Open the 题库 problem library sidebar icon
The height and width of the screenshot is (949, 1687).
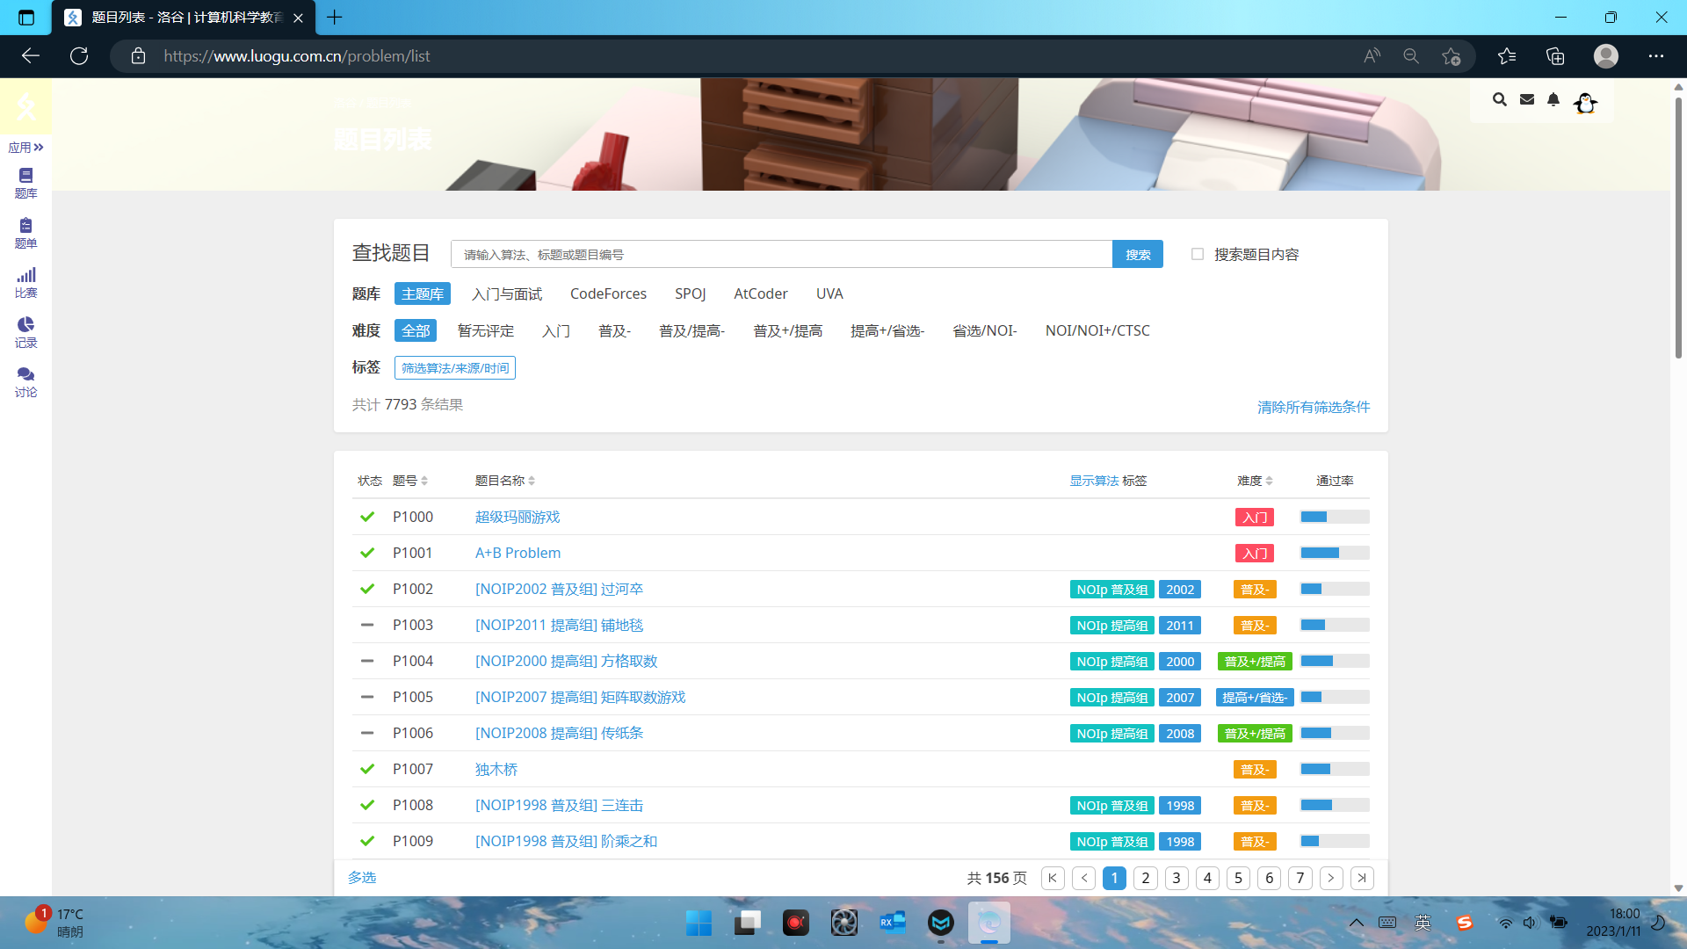point(25,183)
